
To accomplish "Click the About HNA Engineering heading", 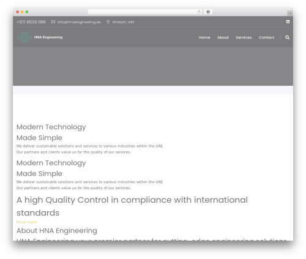I will point(57,231).
